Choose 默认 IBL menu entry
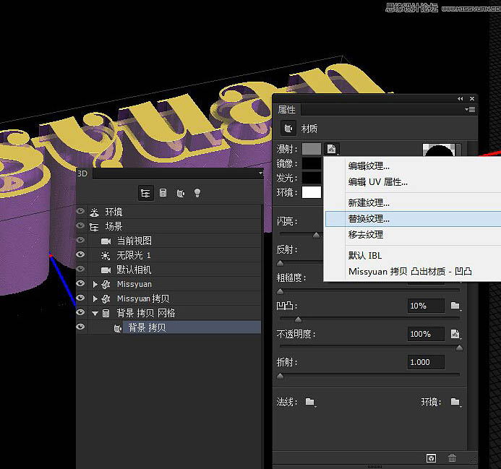 tap(365, 256)
